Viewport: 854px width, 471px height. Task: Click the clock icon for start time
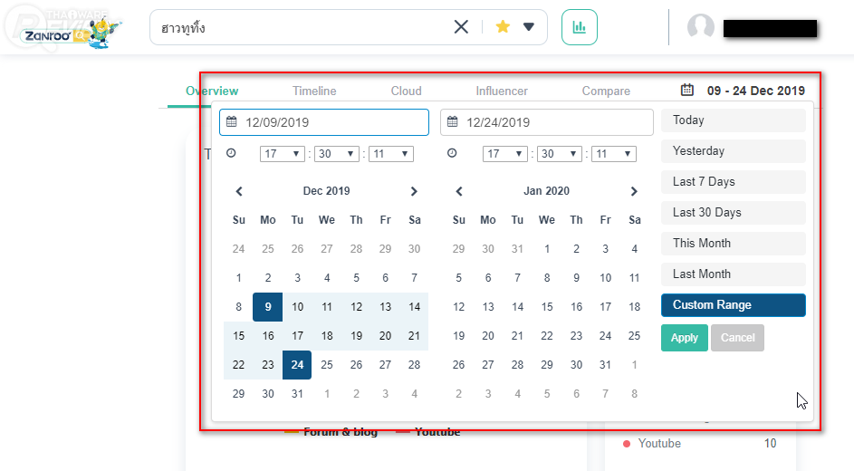pyautogui.click(x=231, y=153)
